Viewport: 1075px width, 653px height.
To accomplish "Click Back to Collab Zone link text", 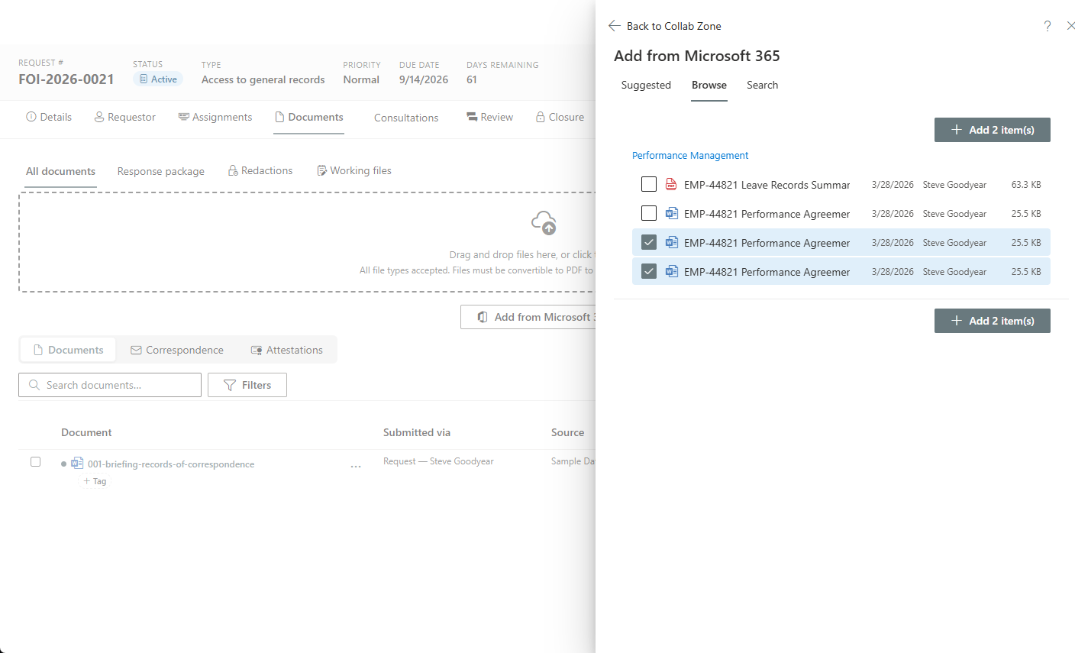I will (674, 26).
